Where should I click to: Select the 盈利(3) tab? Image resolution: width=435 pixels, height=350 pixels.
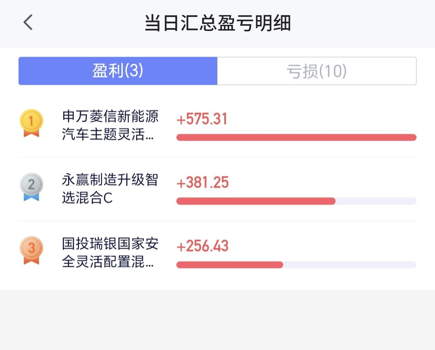coord(118,71)
